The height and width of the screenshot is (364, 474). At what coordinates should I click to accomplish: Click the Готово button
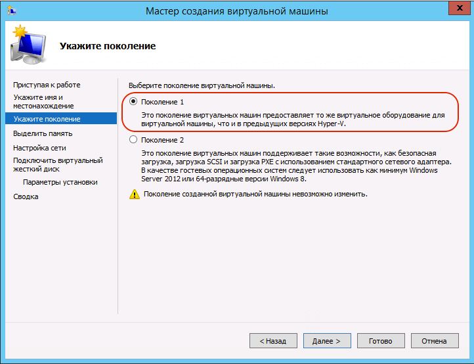[380, 341]
